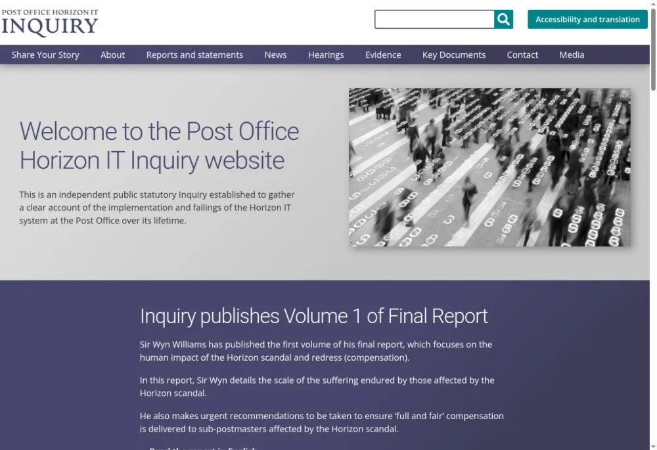Open the Share Your Story menu item
657x450 pixels.
45,55
